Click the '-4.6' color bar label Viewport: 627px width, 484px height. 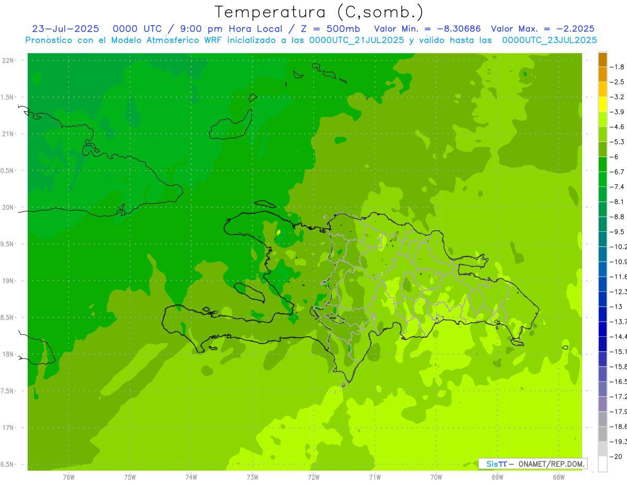(x=617, y=127)
